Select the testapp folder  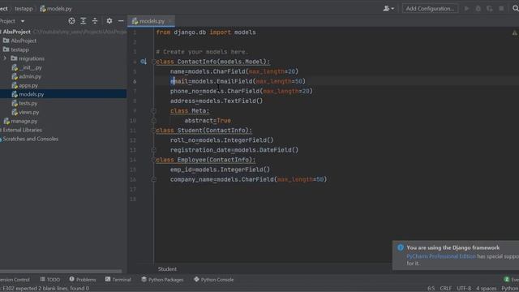(16, 49)
